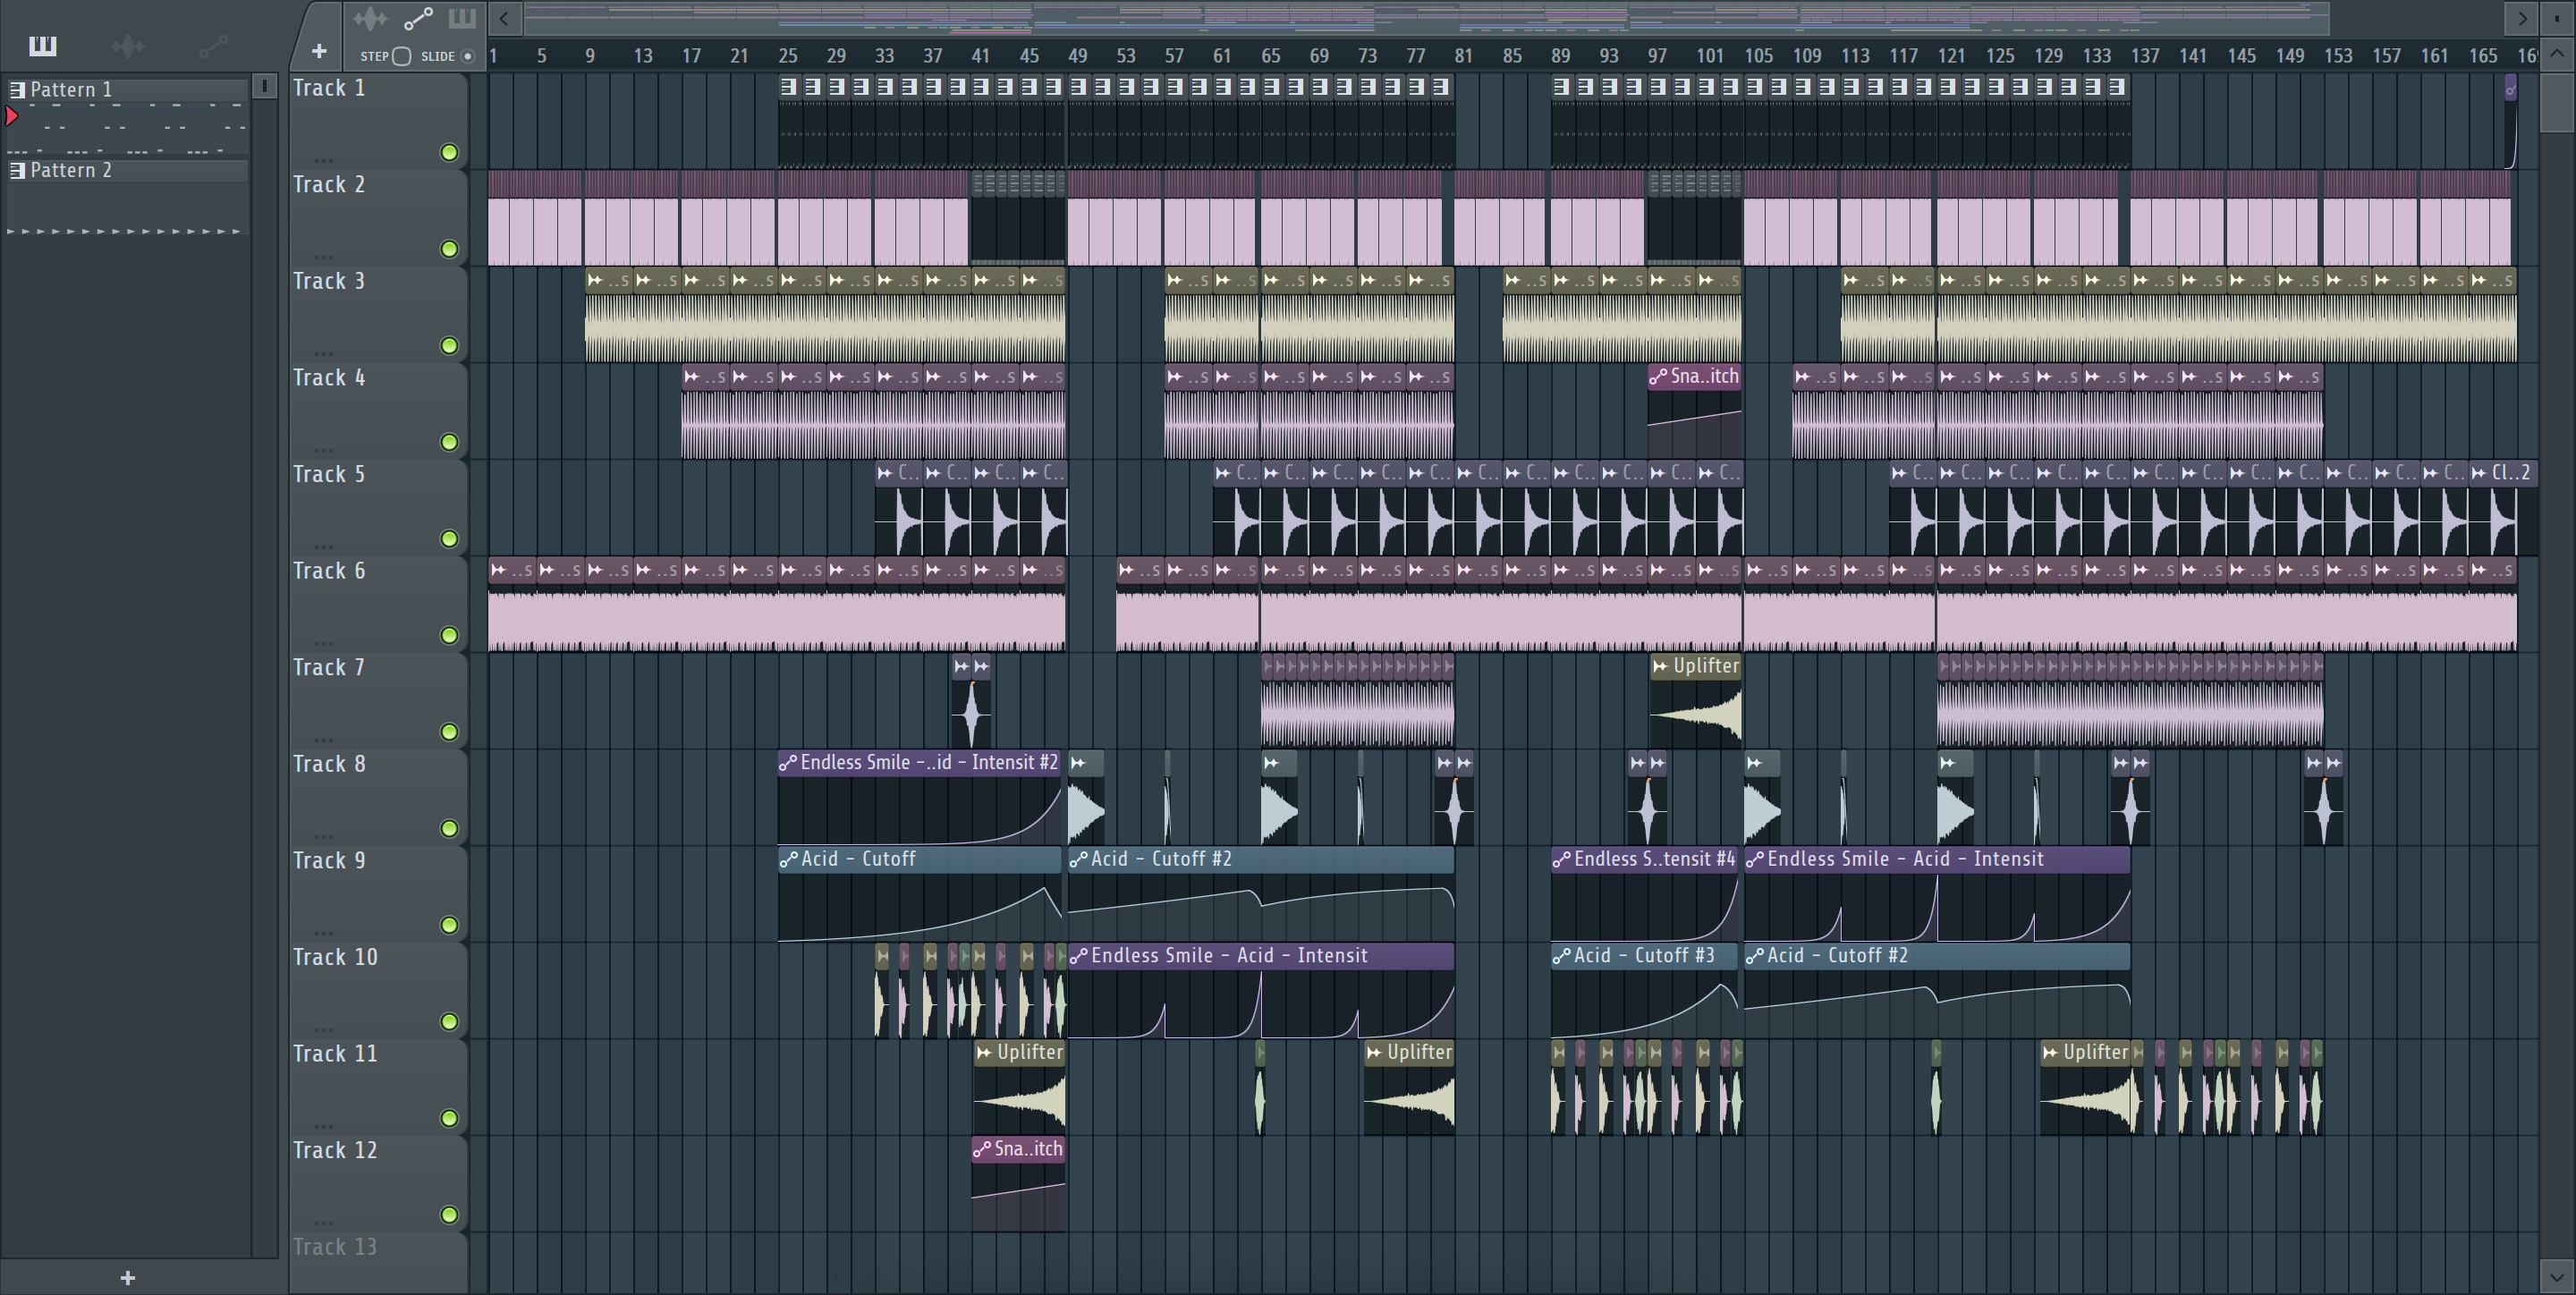This screenshot has width=2576, height=1295.
Task: Click the icon on the Acid - Cutoff clip
Action: click(788, 859)
